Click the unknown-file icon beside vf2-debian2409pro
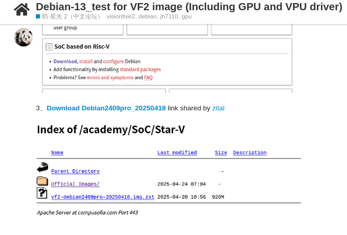 click(42, 193)
